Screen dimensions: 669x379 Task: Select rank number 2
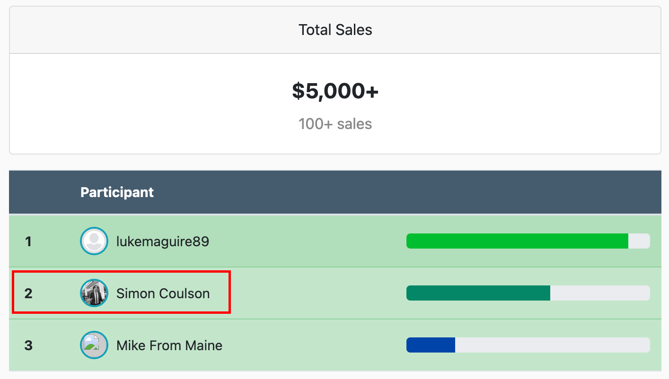28,293
